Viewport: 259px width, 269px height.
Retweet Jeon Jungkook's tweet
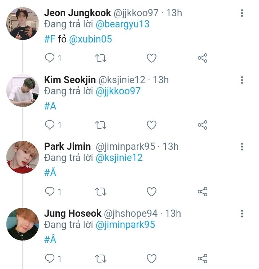point(101,58)
